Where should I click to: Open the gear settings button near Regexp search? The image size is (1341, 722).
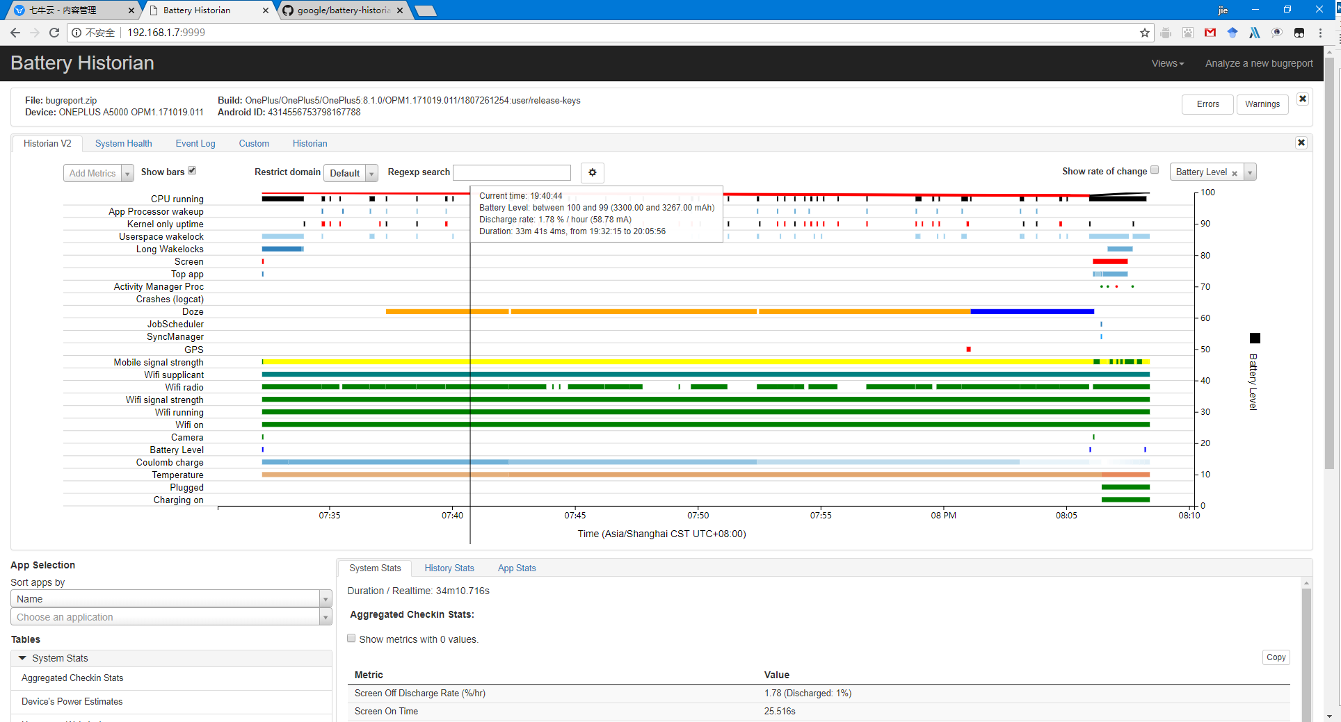point(593,172)
